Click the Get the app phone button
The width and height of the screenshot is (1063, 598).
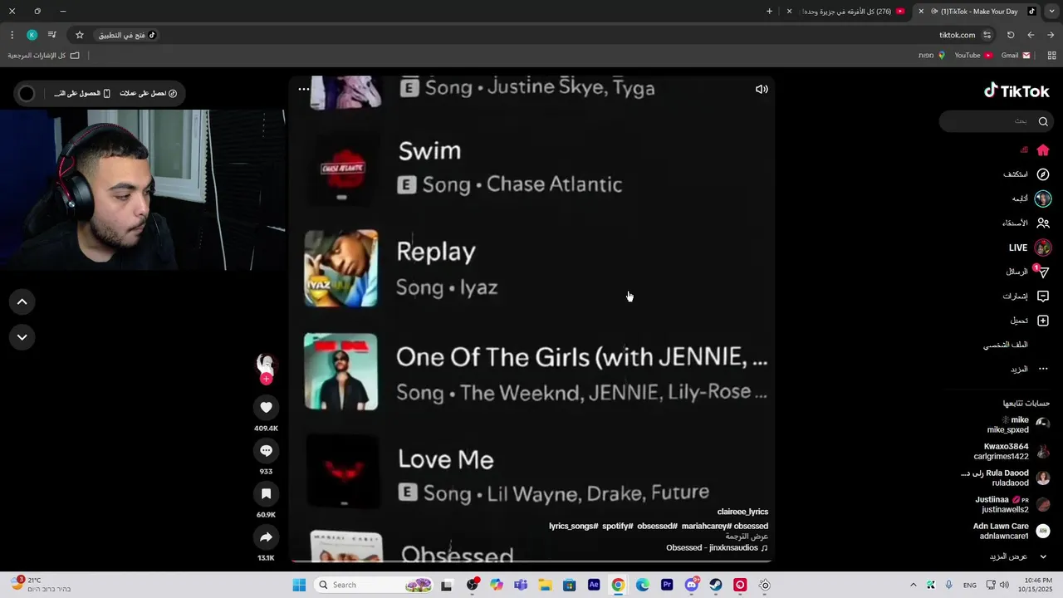82,93
